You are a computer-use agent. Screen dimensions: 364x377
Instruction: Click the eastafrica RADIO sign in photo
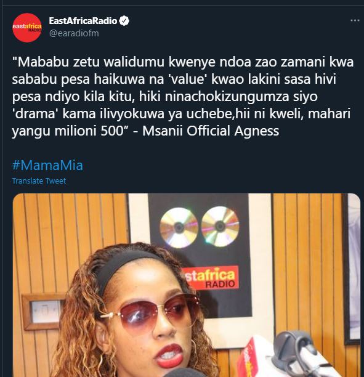point(209,278)
